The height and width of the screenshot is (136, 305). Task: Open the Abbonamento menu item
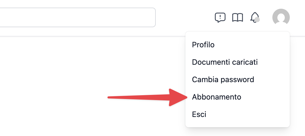(217, 97)
